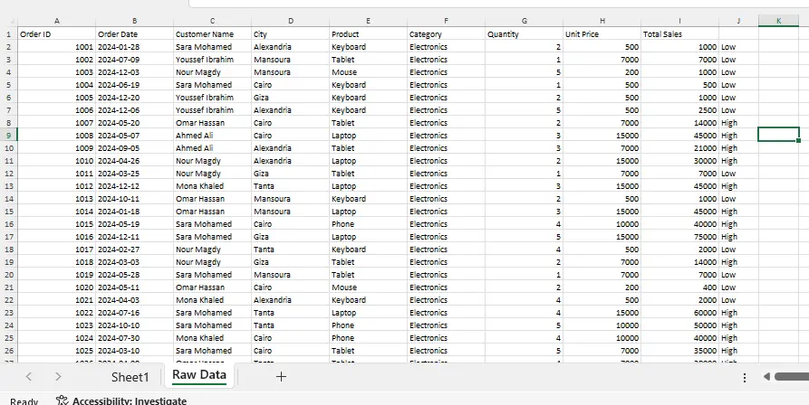Select column D header
The image size is (809, 405).
291,21
